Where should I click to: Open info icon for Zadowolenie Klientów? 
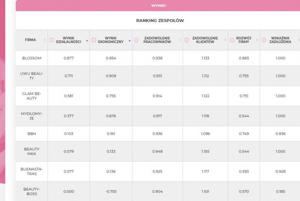[x=187, y=40]
